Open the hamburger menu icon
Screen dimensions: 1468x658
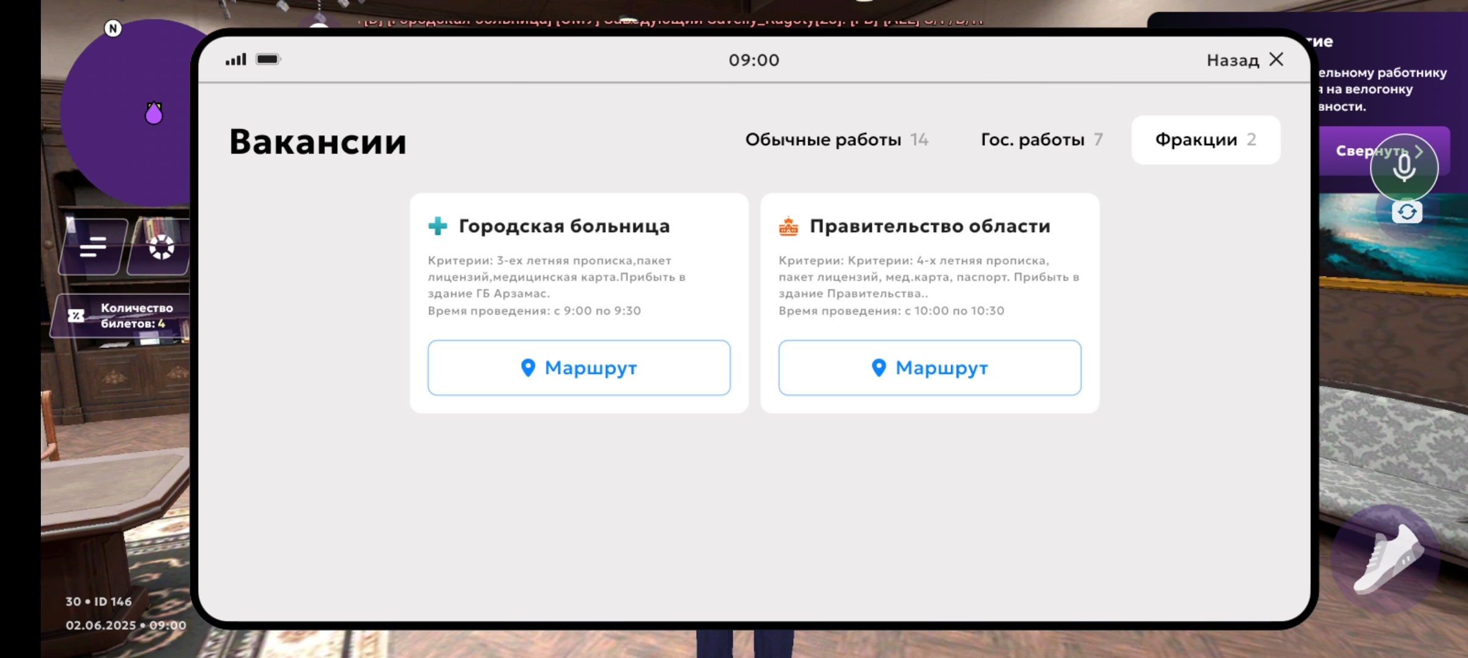coord(93,247)
